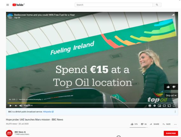Click the video progress bar
The height and width of the screenshot is (137, 181).
(x=92, y=103)
